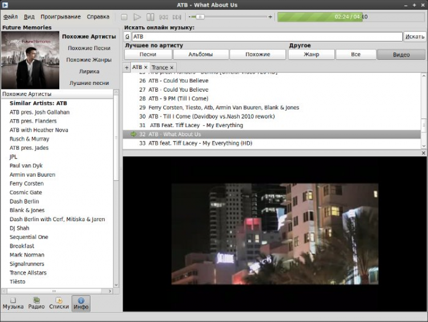Click the green playback progress bar
Viewport: 428px width, 322px height.
coord(320,17)
